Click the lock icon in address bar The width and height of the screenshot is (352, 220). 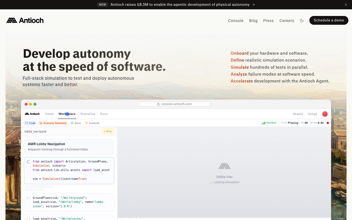pos(158,104)
